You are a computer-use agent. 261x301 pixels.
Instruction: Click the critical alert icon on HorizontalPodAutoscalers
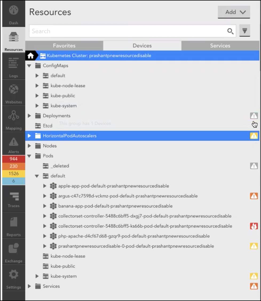(x=254, y=136)
